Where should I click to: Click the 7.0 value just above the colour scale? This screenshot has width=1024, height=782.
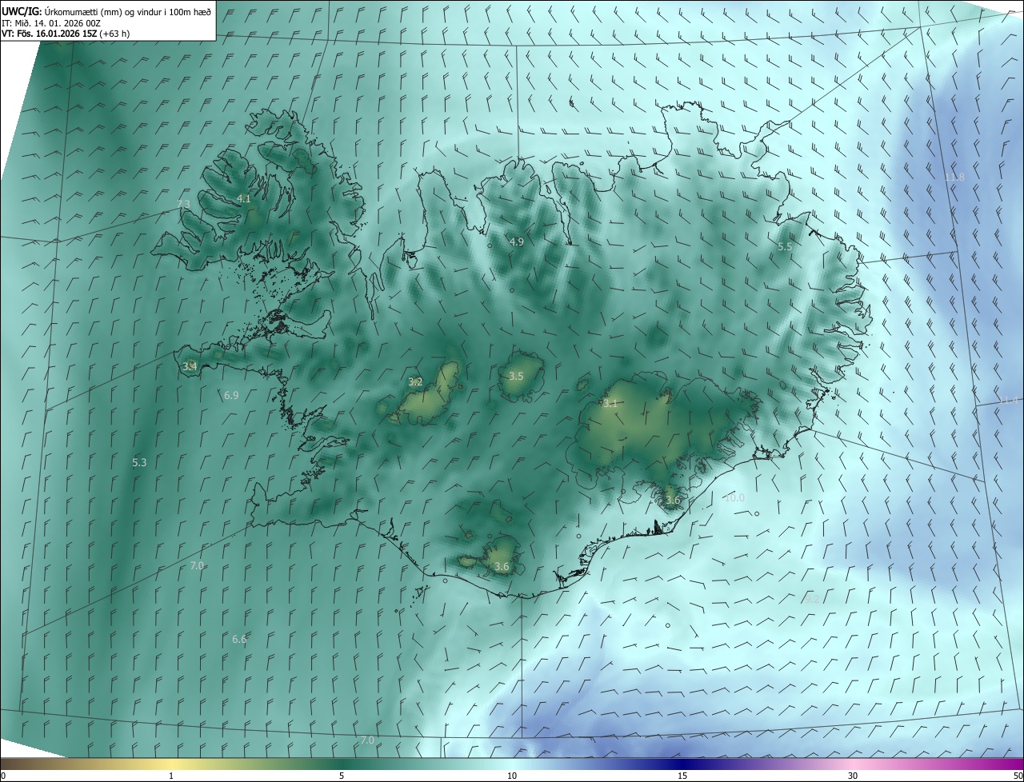[367, 740]
